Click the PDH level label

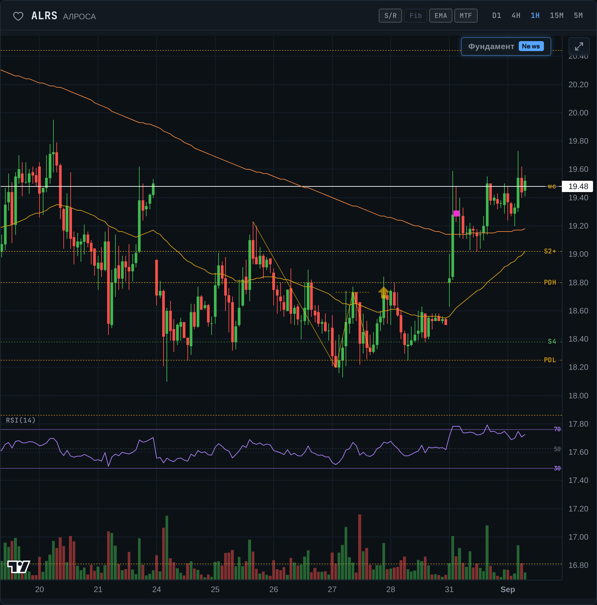pos(550,282)
